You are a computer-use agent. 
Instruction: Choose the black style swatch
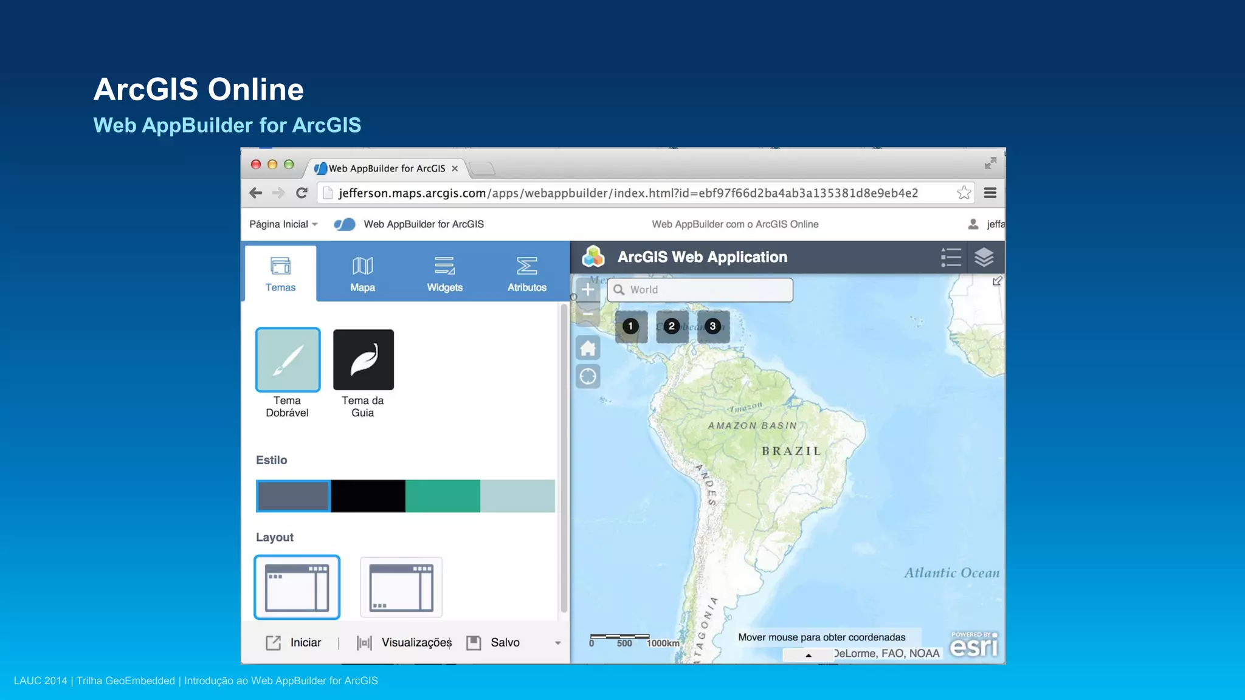(368, 496)
